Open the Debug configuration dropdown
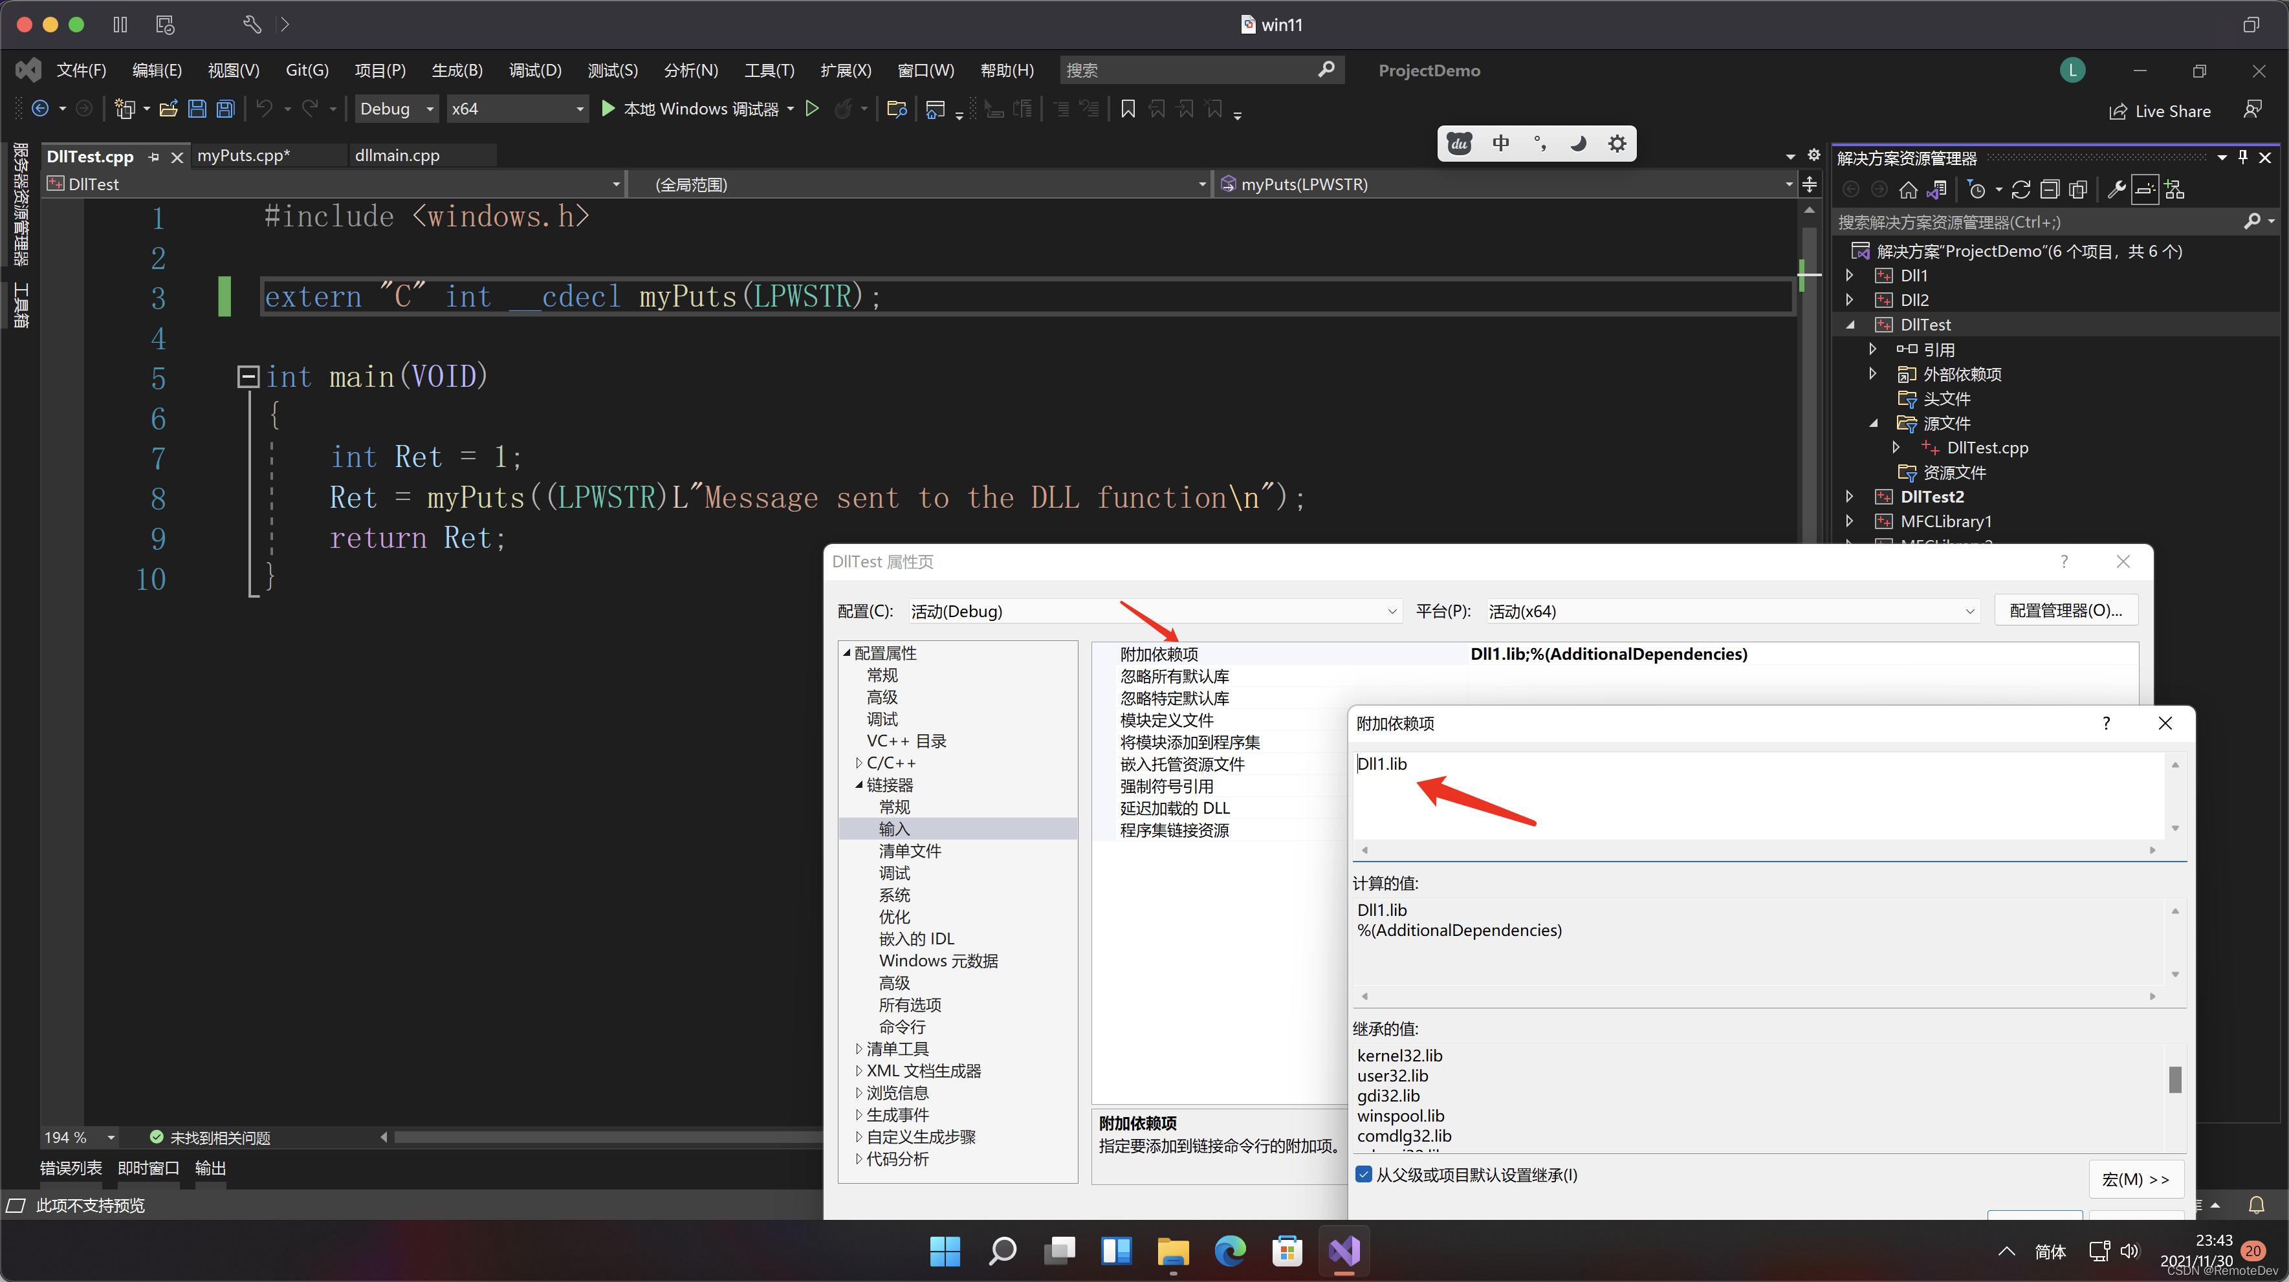This screenshot has width=2289, height=1282. [397, 109]
